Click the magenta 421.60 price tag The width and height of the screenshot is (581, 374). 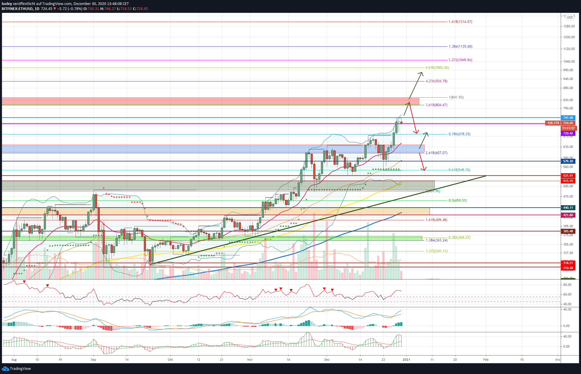pyautogui.click(x=568, y=215)
